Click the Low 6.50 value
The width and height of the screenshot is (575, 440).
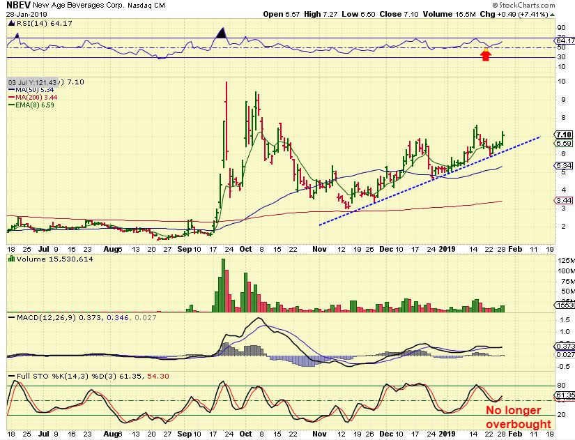click(x=358, y=15)
